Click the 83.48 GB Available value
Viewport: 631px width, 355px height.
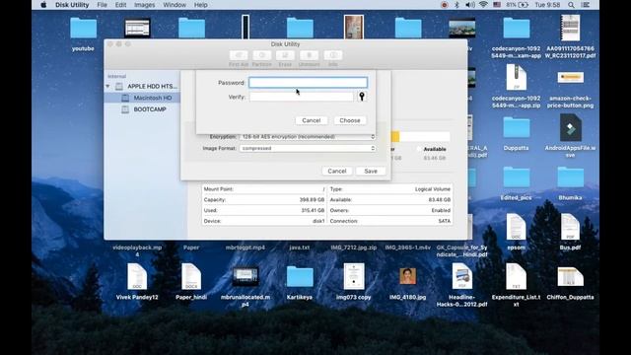coord(439,199)
